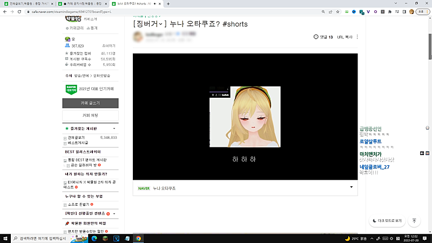Screen dimensions: 432x243
Task: Click the 카페 글쓰기 button
Action: coord(90,103)
